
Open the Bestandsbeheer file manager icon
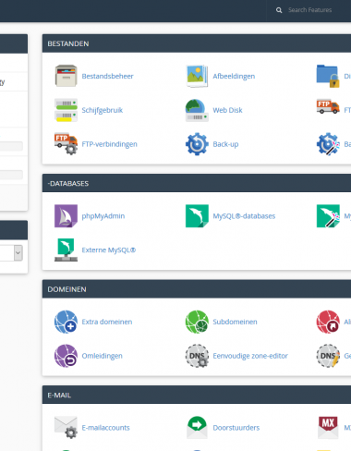pyautogui.click(x=66, y=76)
